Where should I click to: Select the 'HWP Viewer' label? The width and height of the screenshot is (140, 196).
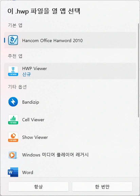click(x=34, y=69)
